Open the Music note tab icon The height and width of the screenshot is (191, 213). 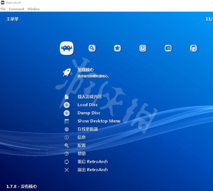[193, 48]
